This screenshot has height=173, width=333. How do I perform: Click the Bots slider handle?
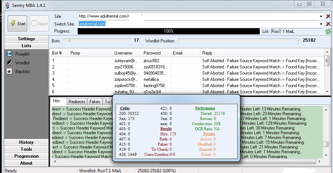(69, 40)
